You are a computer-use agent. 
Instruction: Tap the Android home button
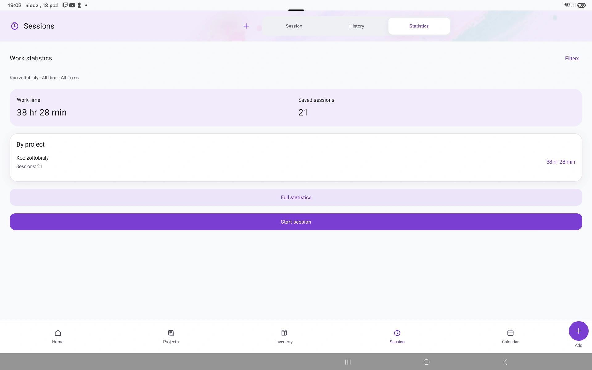426,362
